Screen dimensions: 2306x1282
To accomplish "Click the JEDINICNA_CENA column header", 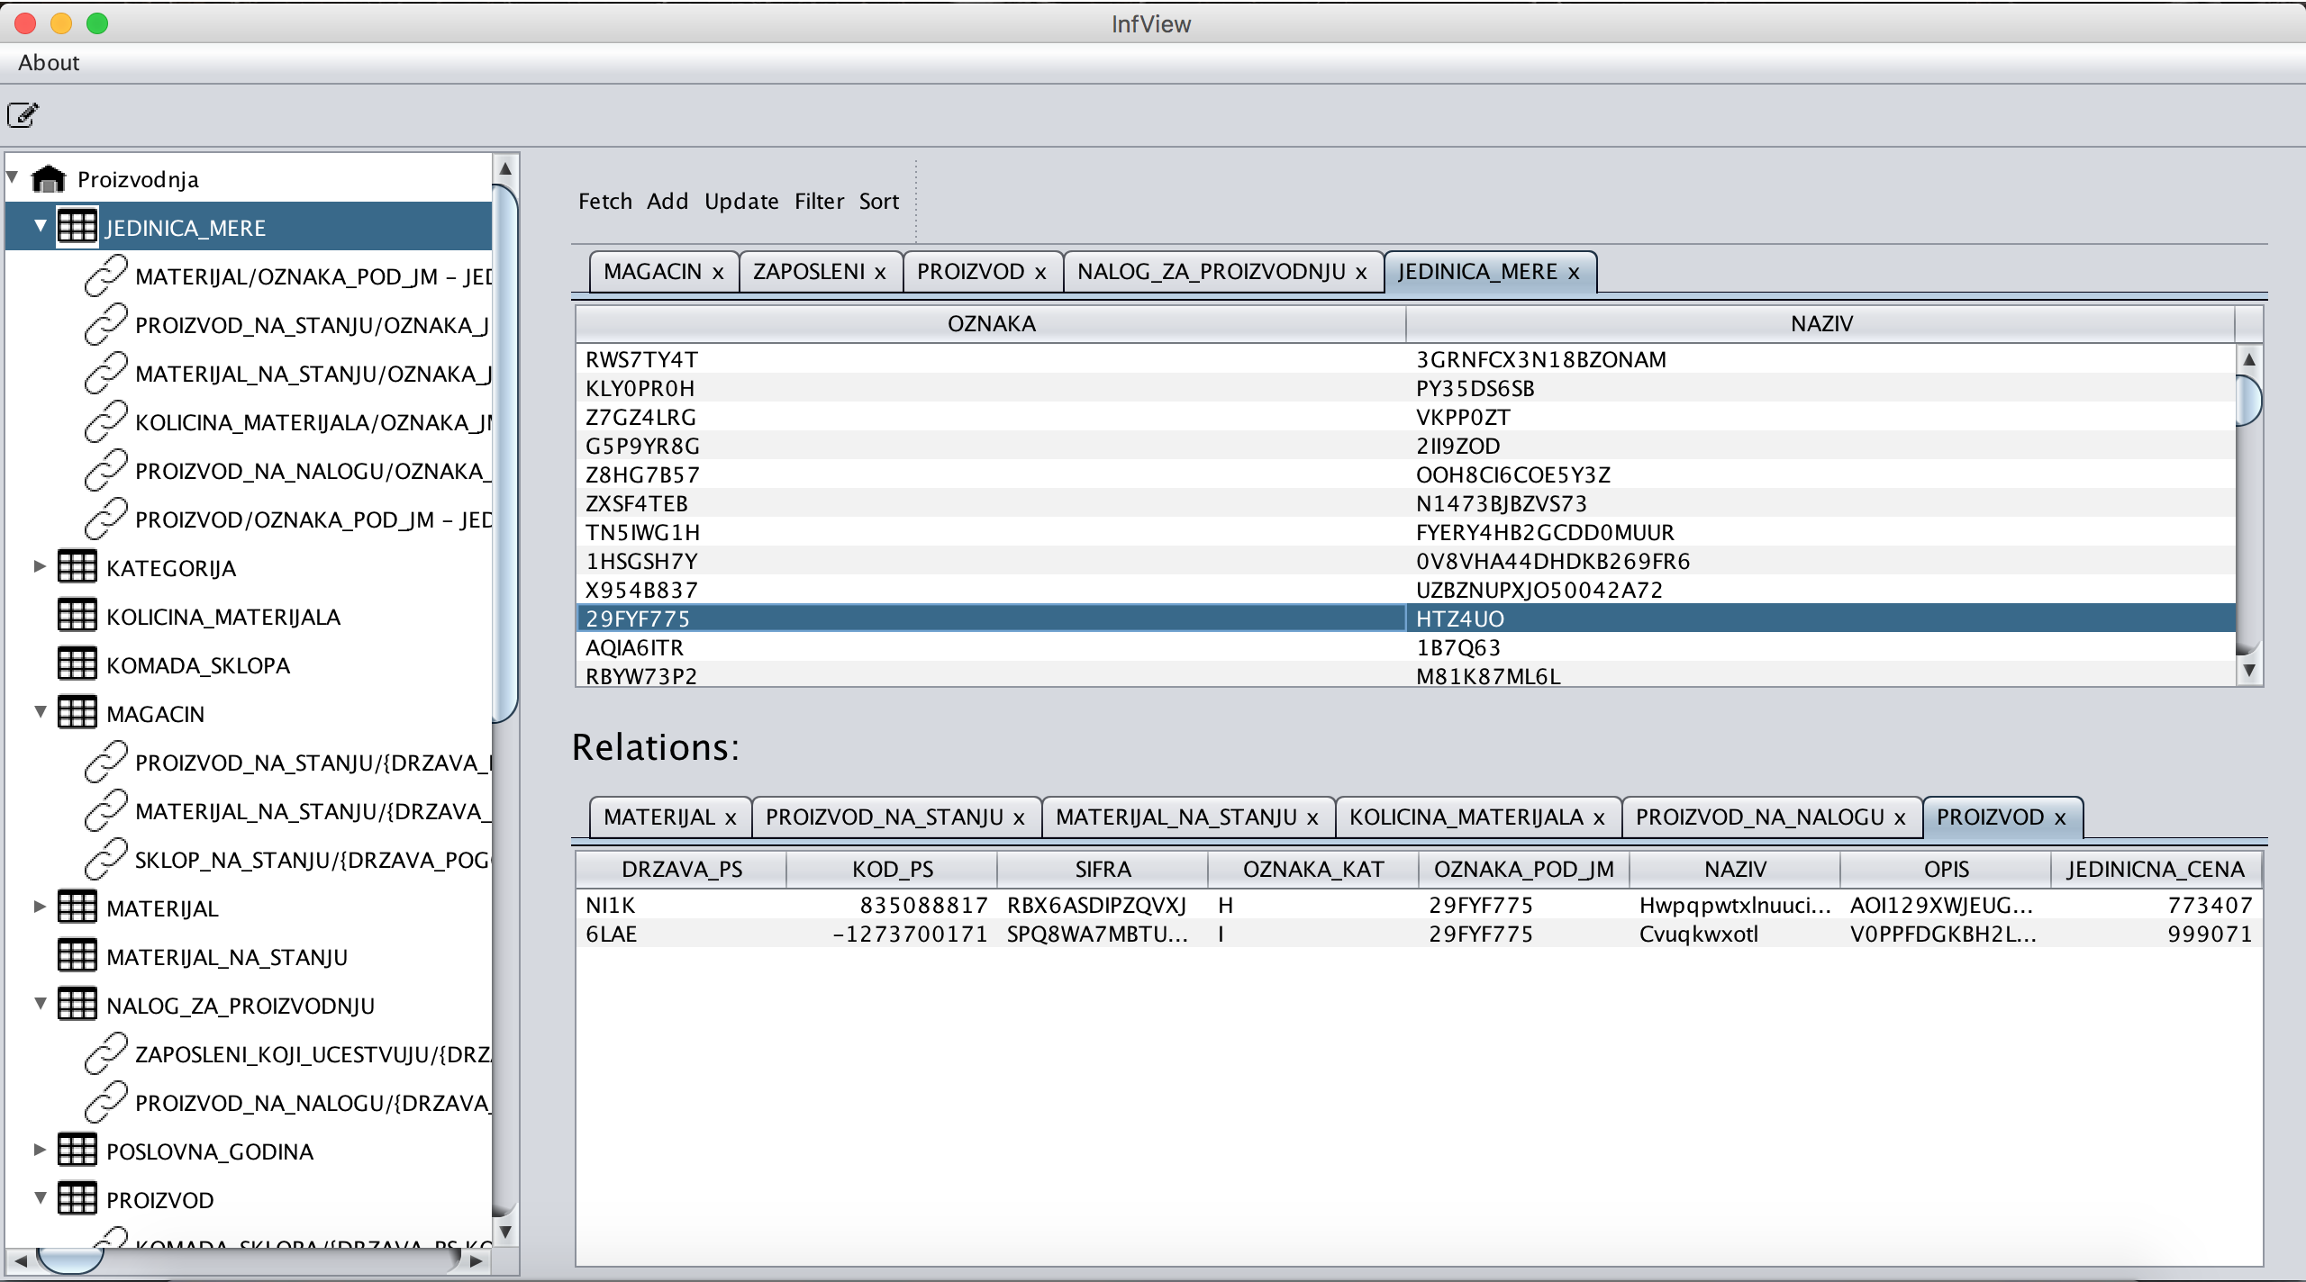I will 2156,870.
